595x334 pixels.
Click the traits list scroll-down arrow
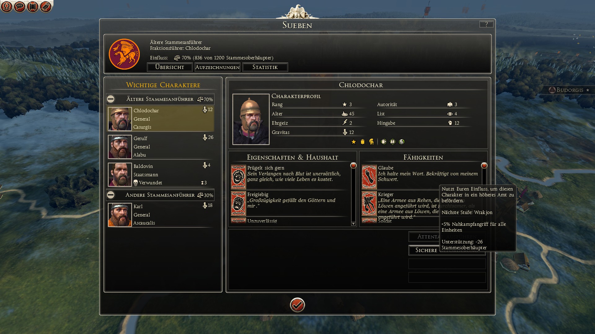(x=353, y=224)
